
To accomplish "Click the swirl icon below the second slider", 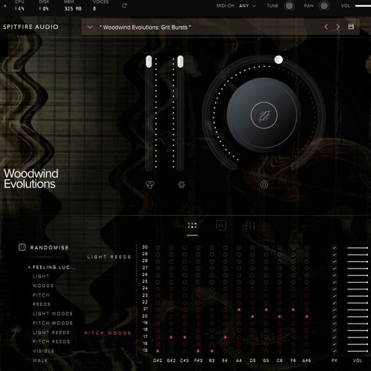I will 182,185.
